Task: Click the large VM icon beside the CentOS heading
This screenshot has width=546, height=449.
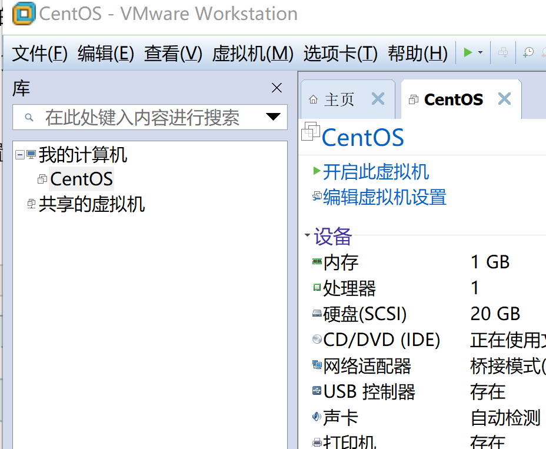Action: [310, 131]
